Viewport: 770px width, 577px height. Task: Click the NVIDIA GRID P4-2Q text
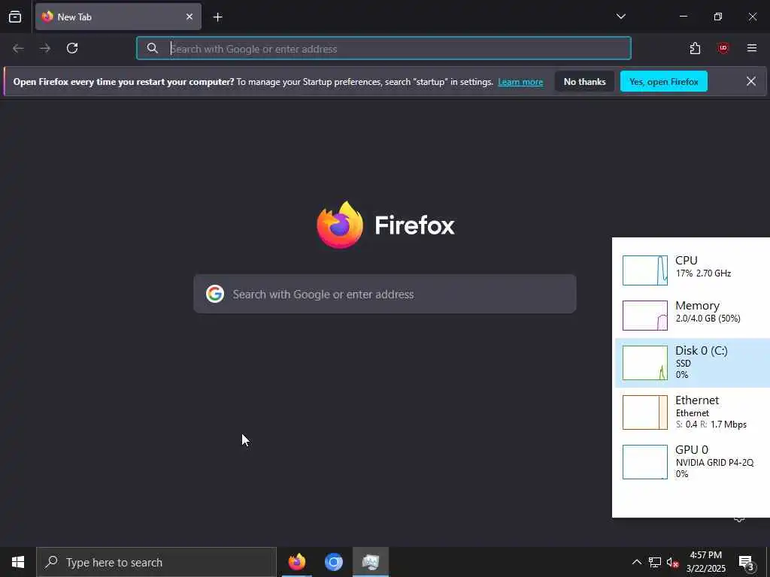[x=714, y=463]
